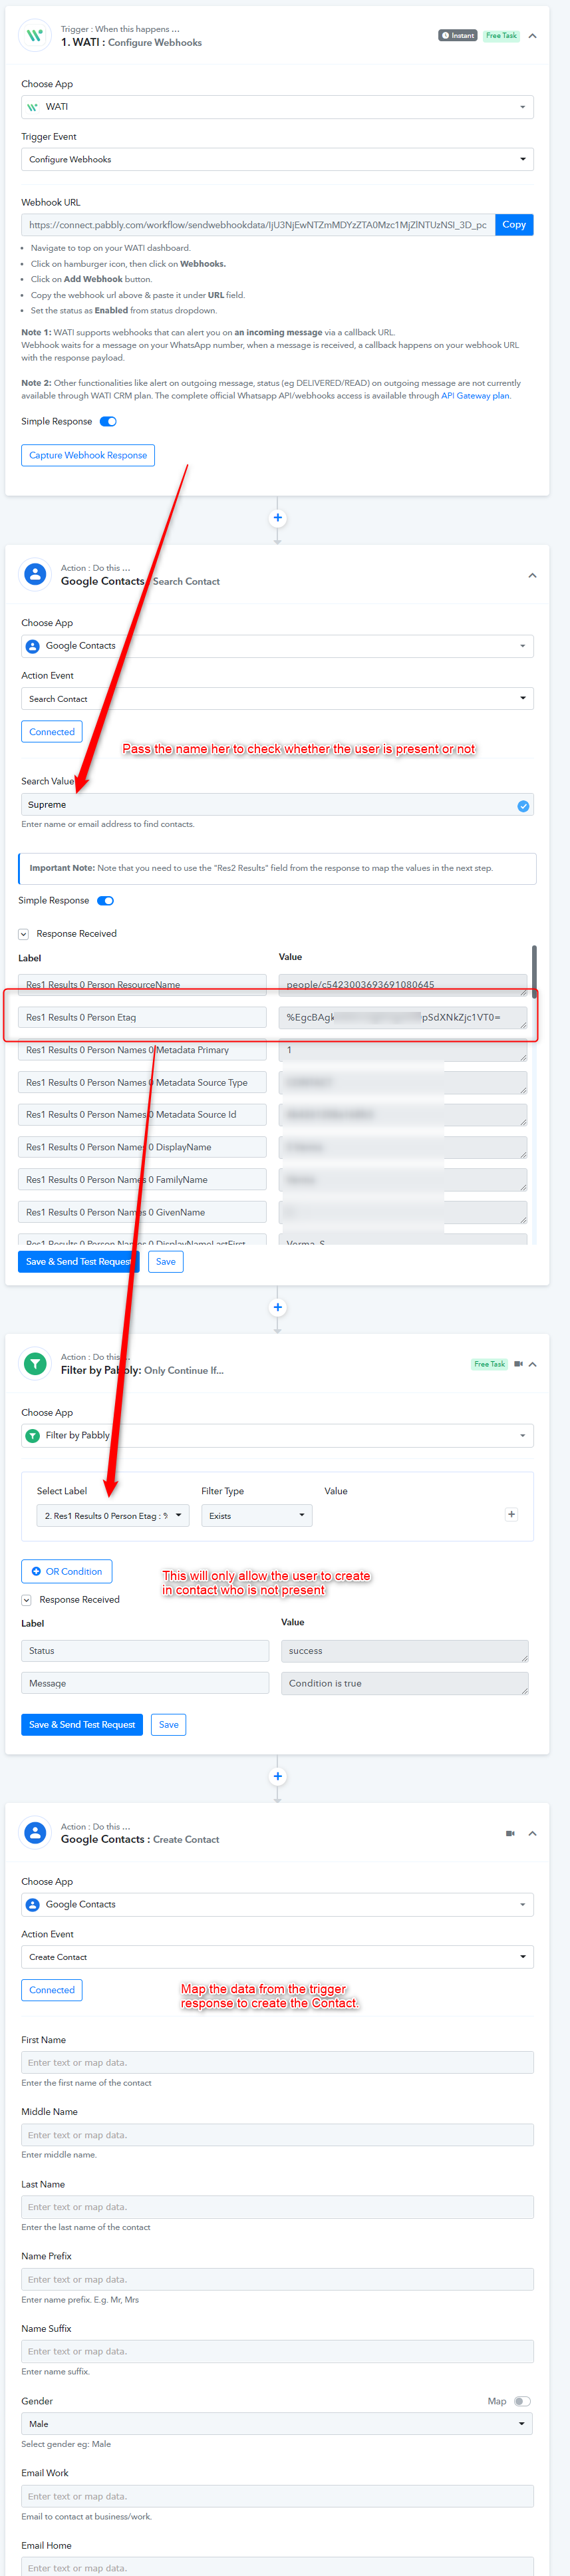Screen dimensions: 570x2576
Task: Click the blue check icon in Search Value
Action: point(523,806)
